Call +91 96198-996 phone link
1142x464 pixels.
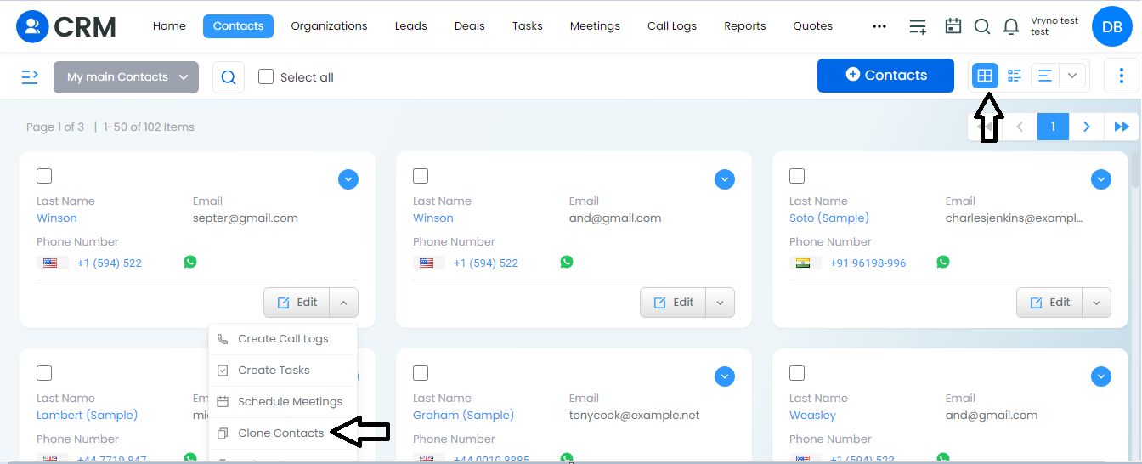coord(868,263)
